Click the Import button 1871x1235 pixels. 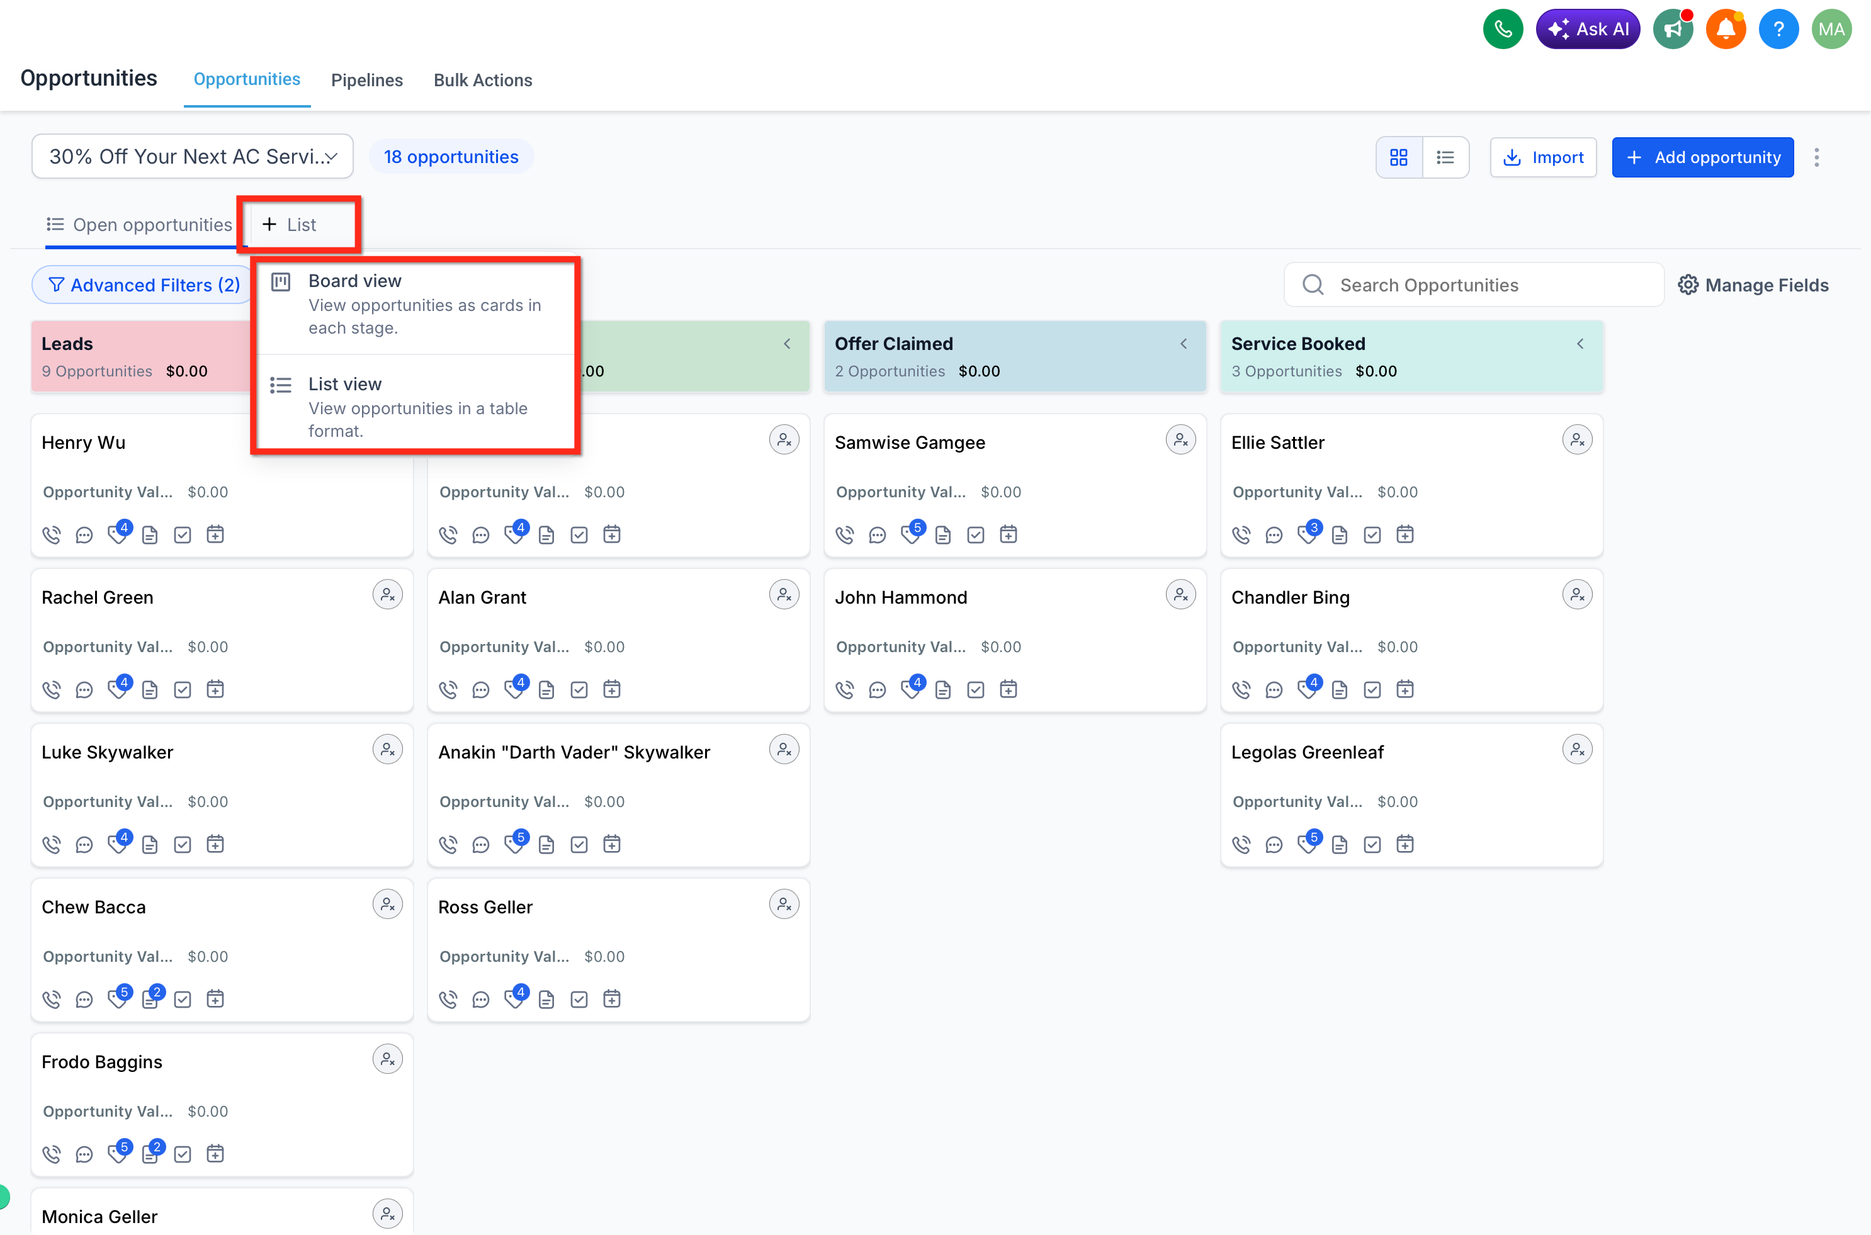click(1543, 157)
